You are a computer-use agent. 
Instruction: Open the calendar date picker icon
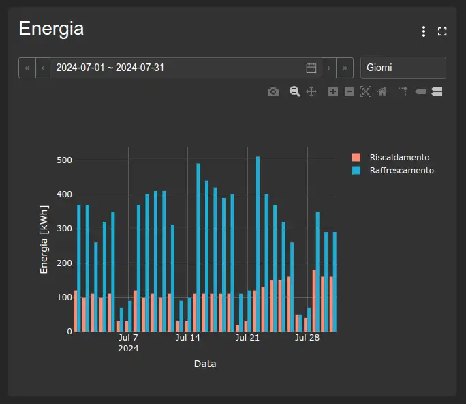pos(311,68)
